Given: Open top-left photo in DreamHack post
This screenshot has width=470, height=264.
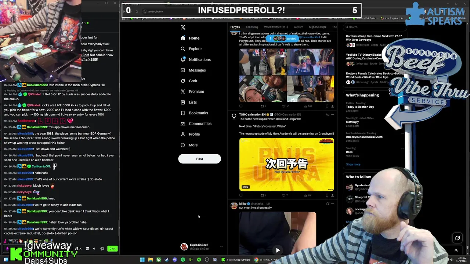Looking at the screenshot, I should click(x=263, y=62).
